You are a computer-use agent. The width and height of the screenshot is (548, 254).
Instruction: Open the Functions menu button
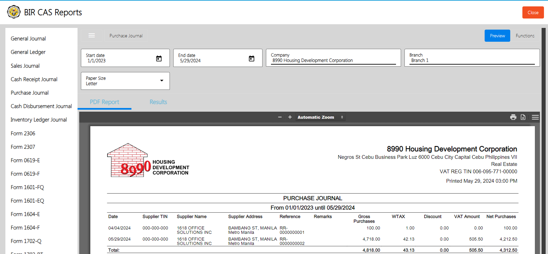525,36
